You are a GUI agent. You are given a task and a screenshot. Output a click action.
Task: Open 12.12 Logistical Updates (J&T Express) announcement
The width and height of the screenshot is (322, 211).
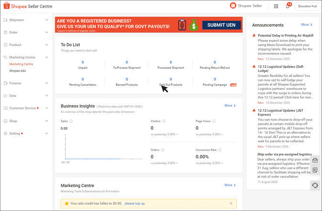coord(280,112)
